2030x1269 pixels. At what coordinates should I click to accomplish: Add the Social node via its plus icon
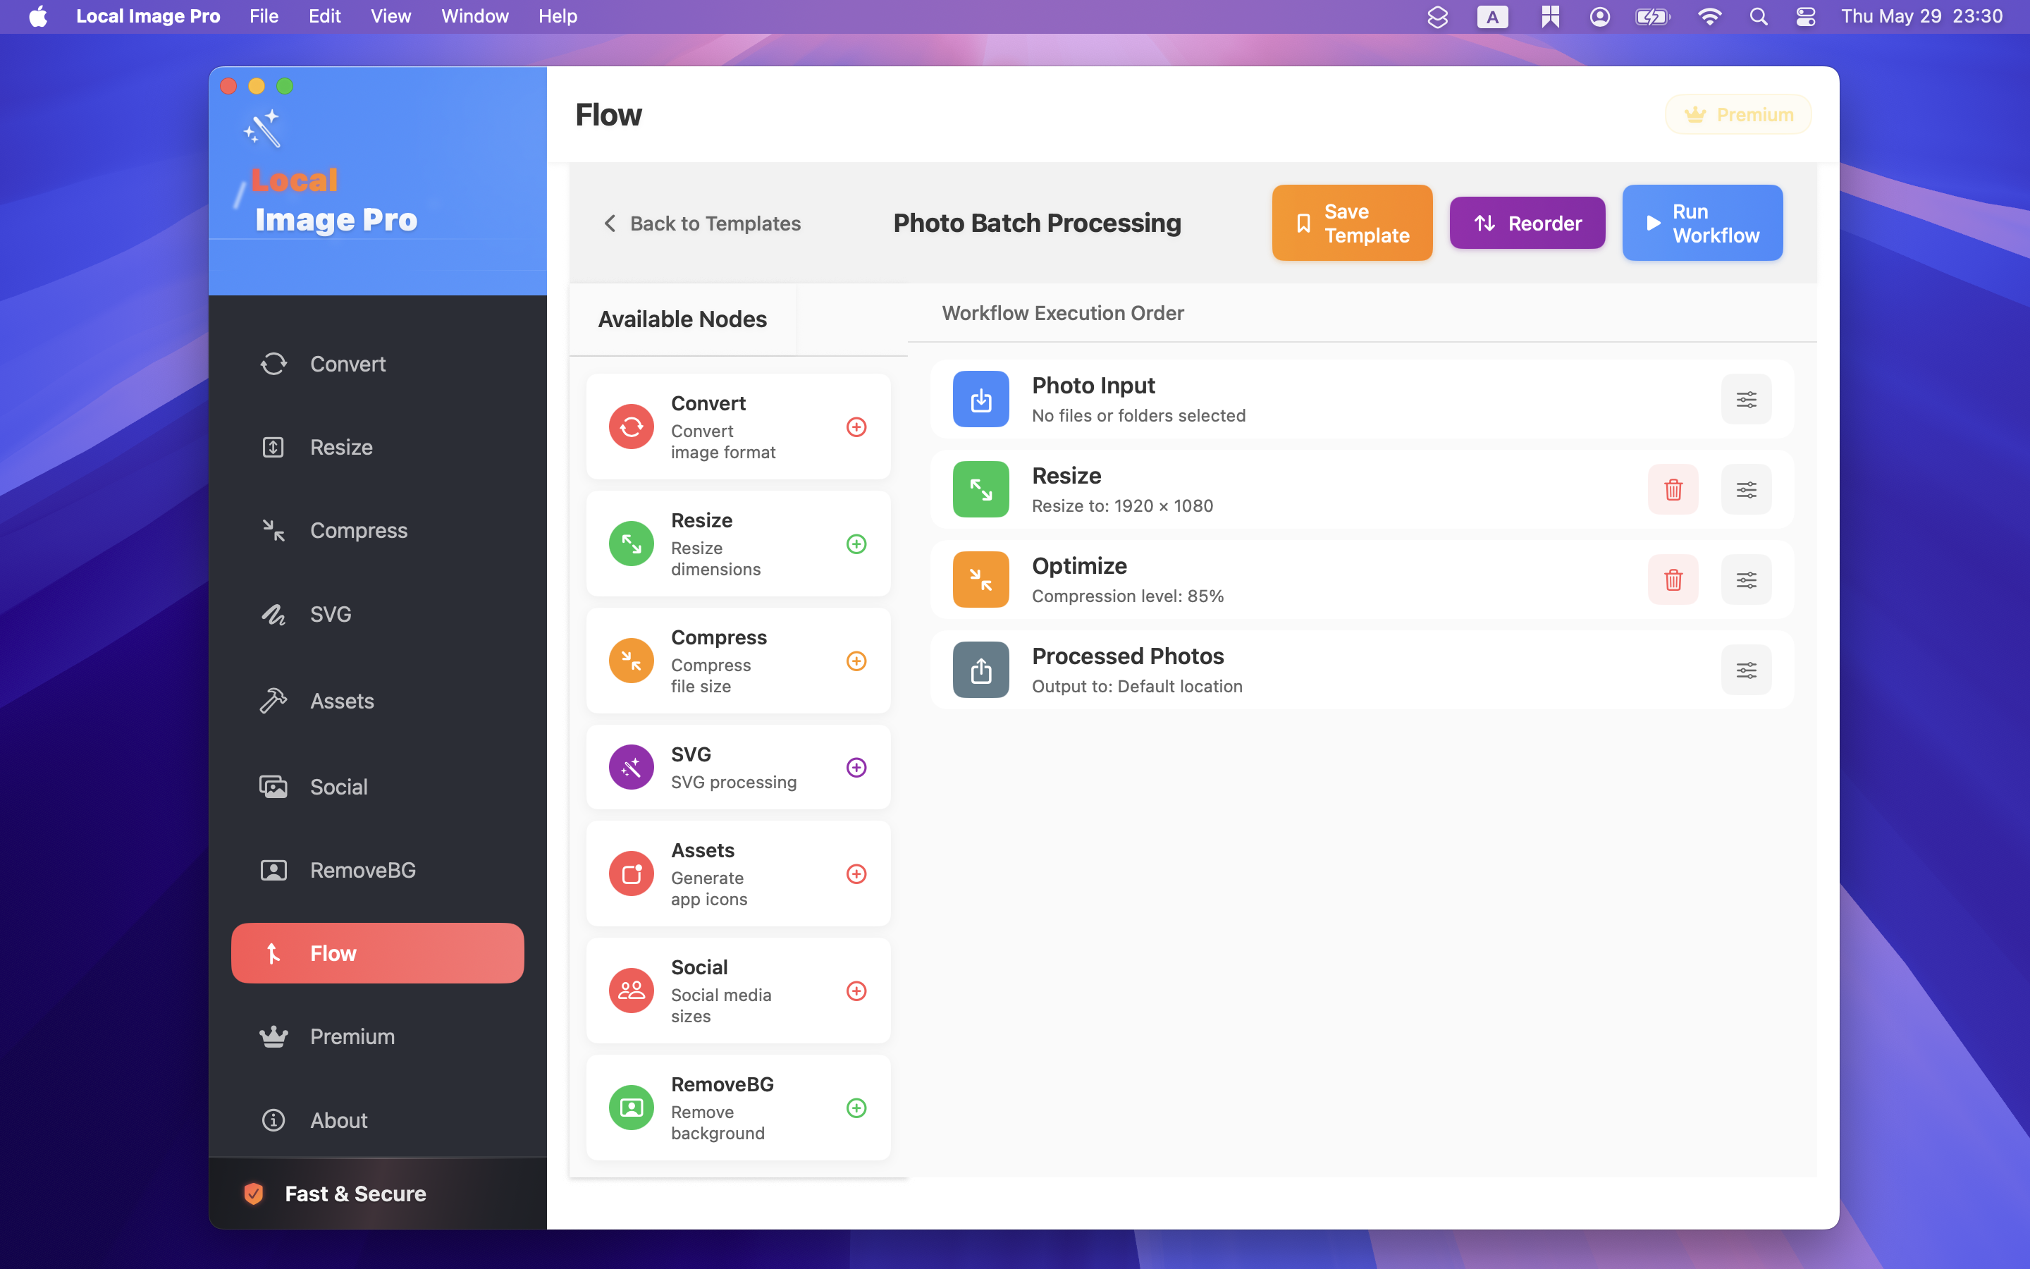[x=856, y=991]
